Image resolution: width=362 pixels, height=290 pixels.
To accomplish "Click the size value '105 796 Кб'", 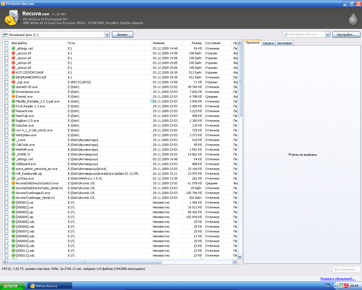I will click(194, 193).
